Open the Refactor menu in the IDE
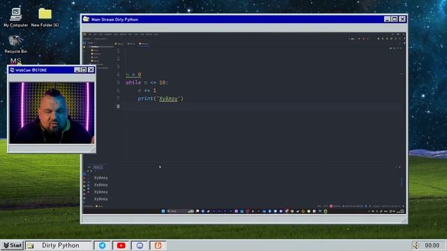The width and height of the screenshot is (447, 251). pyautogui.click(x=123, y=34)
